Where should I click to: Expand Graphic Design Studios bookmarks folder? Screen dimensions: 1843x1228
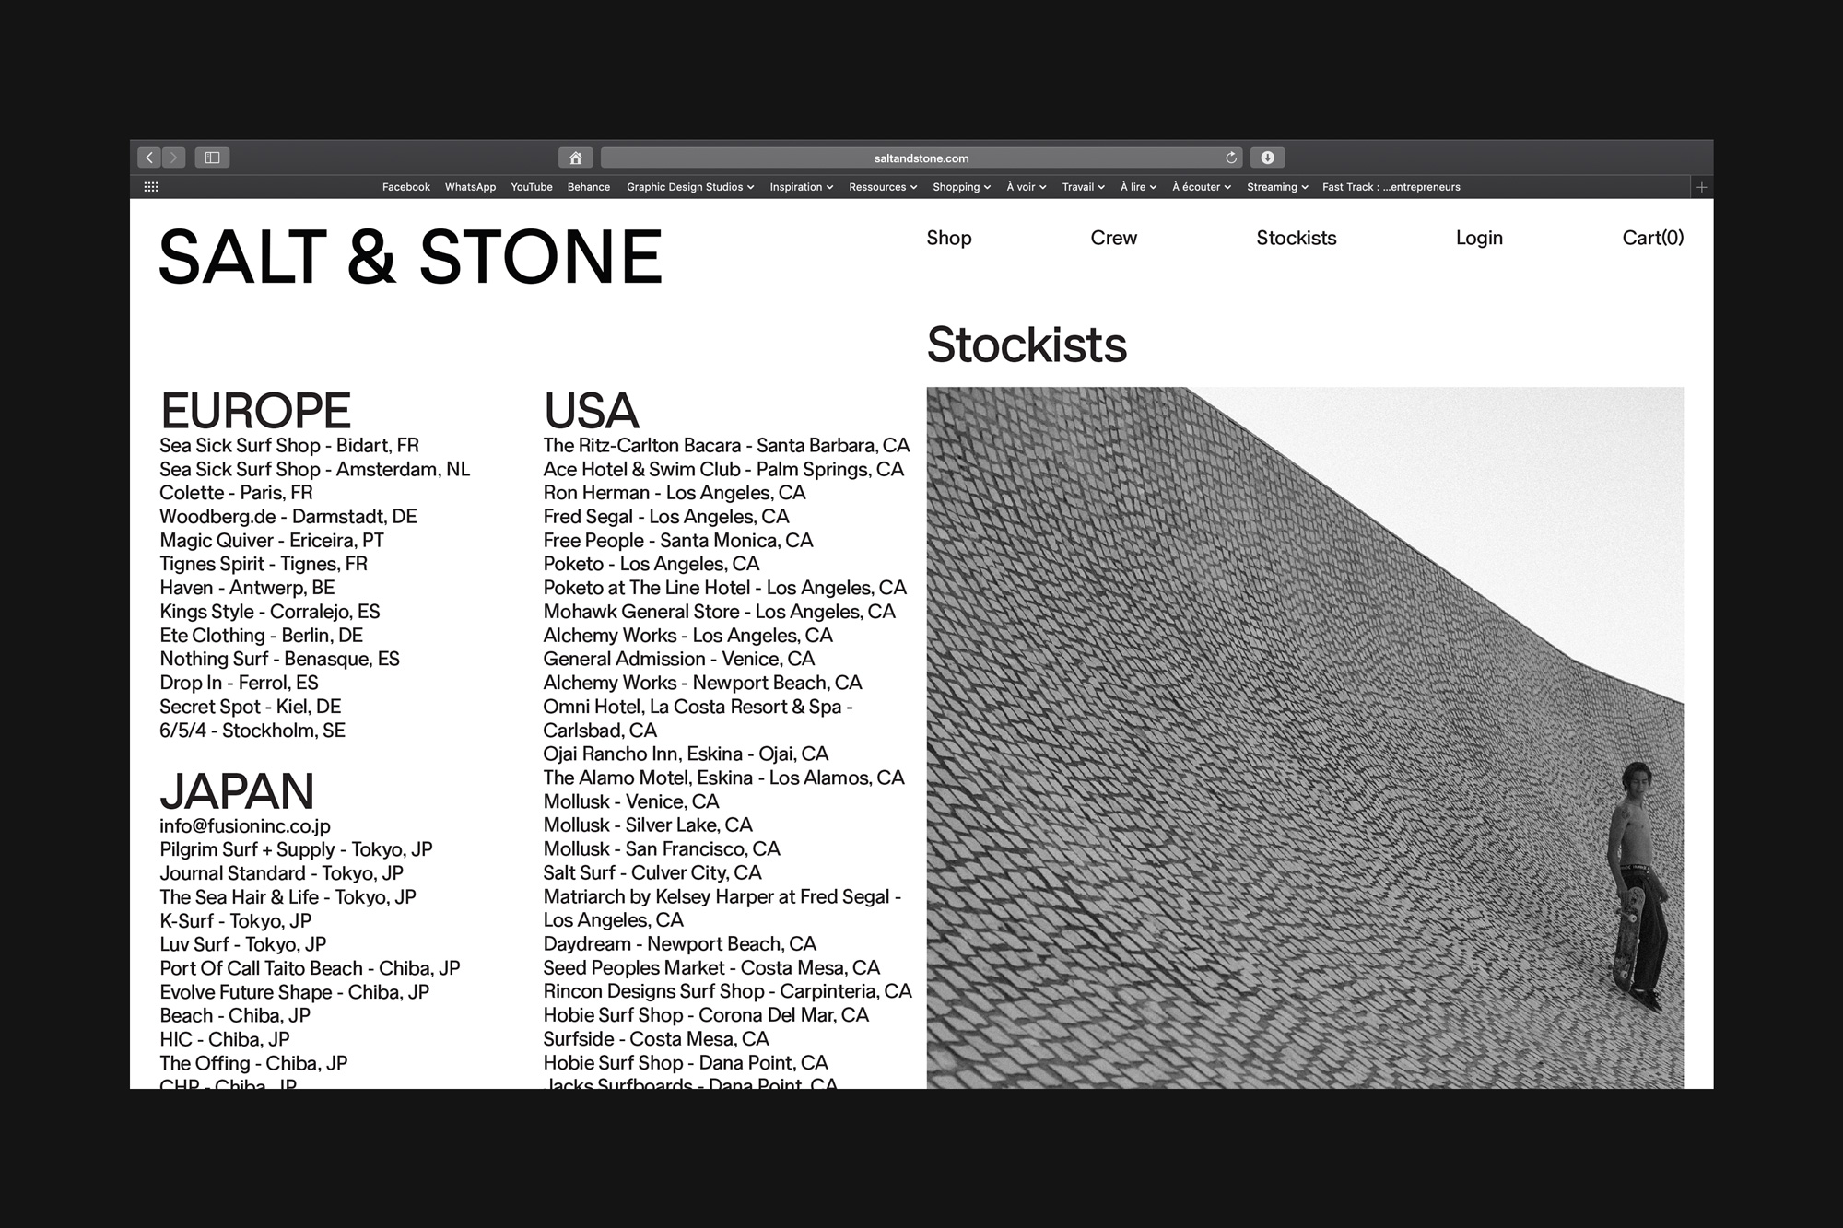(x=689, y=187)
